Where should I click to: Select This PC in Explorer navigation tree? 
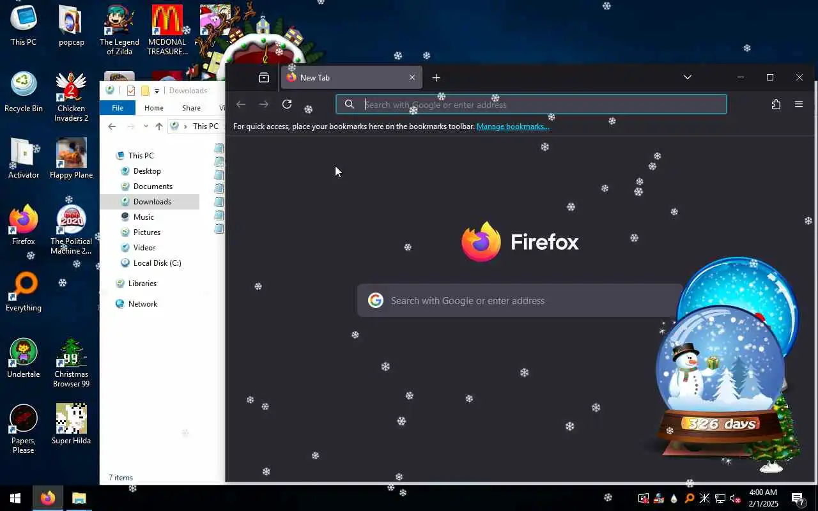(x=141, y=156)
